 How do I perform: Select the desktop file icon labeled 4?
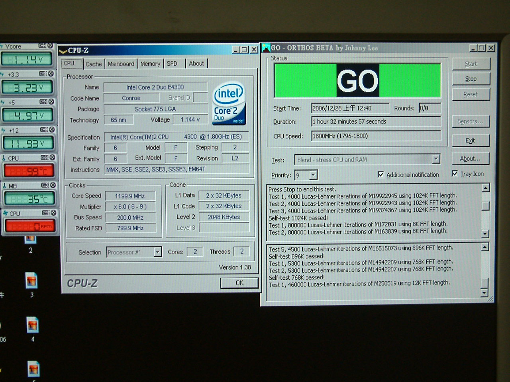[x=32, y=325]
